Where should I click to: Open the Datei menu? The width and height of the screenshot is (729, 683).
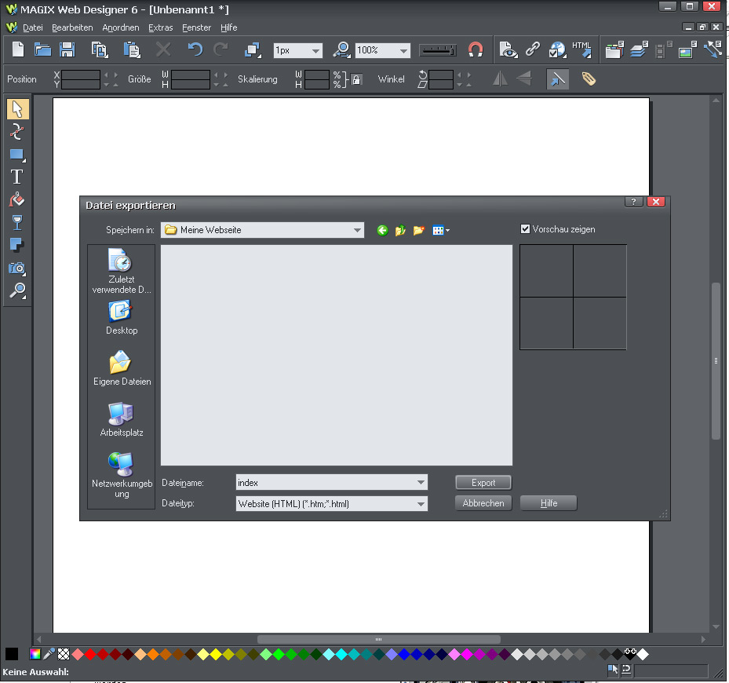point(32,27)
